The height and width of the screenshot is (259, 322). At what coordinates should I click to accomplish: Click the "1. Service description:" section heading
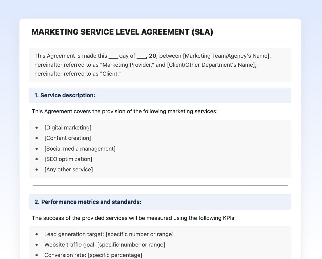coord(65,95)
